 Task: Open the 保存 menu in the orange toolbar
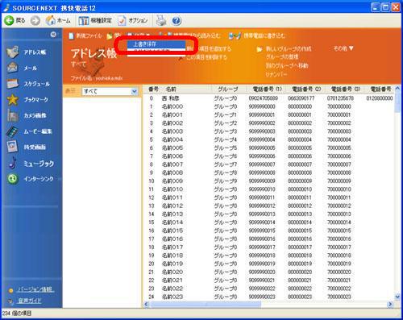pos(139,35)
